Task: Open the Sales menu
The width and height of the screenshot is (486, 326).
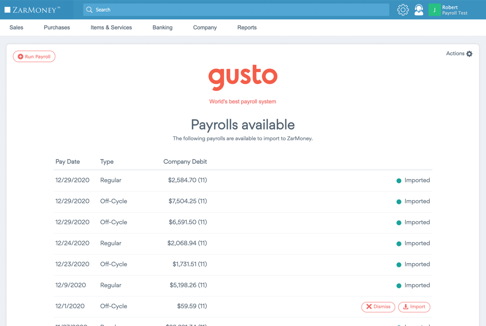Action: click(16, 28)
